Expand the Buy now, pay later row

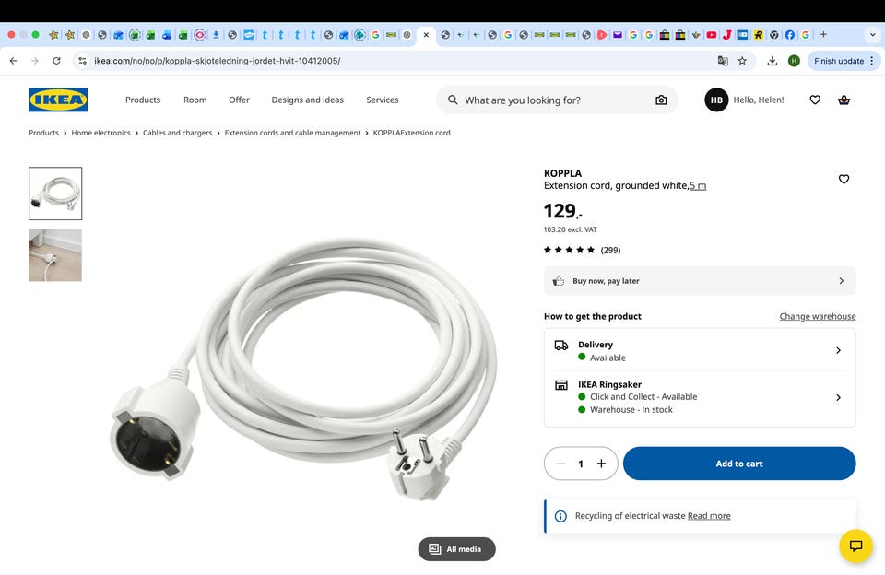tap(700, 281)
